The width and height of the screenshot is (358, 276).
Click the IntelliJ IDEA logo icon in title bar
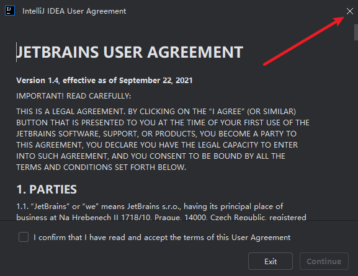click(x=10, y=11)
